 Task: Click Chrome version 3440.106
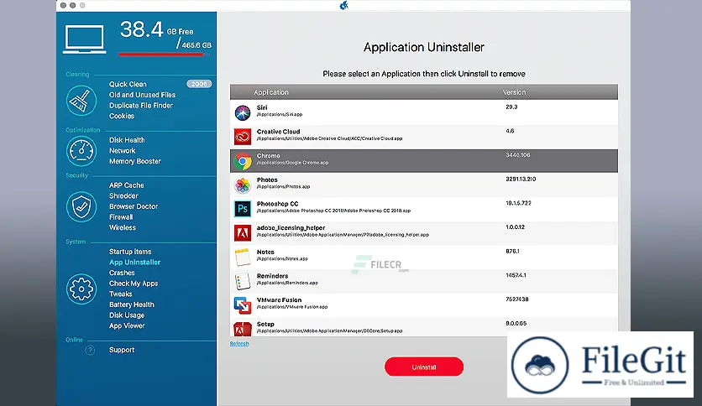(x=518, y=155)
